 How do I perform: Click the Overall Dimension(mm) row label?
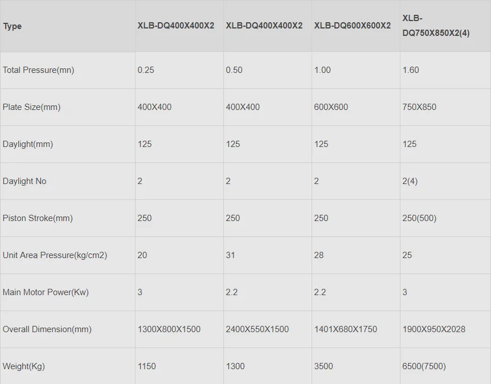click(47, 329)
